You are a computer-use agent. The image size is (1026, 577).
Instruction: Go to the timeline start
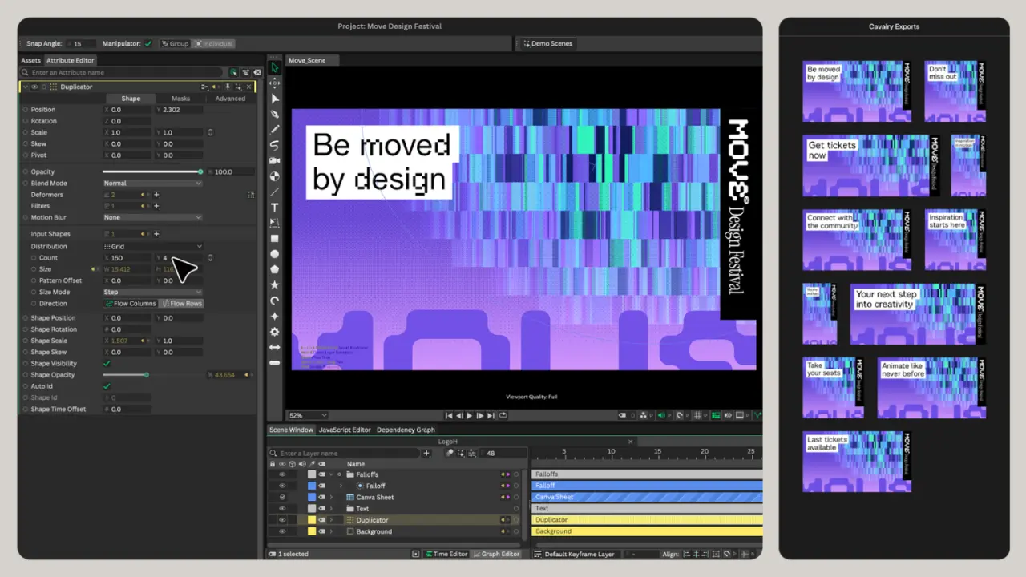tap(450, 415)
